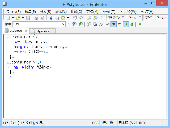
Task: Click the Cut scissors icon
Action: click(x=51, y=18)
